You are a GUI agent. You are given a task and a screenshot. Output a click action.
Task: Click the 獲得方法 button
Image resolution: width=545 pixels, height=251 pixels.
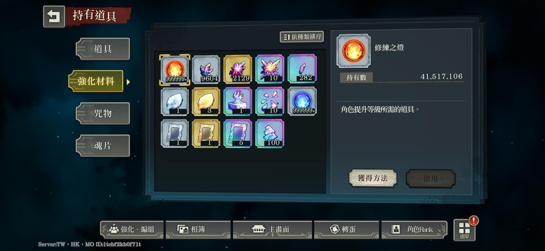[373, 179]
